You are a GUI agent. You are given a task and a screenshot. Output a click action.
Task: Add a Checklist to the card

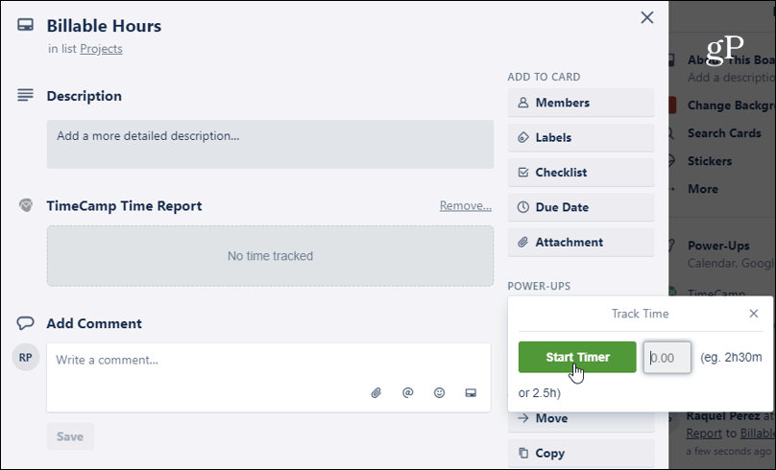(x=581, y=173)
